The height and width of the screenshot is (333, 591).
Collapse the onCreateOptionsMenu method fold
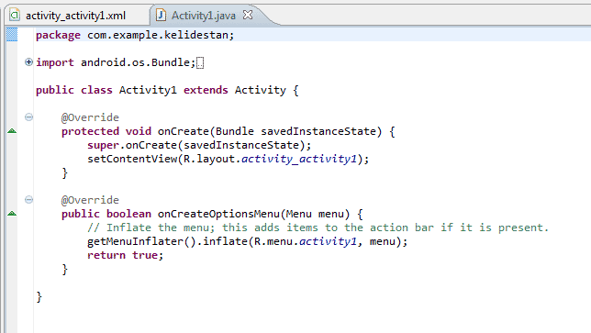click(x=28, y=200)
